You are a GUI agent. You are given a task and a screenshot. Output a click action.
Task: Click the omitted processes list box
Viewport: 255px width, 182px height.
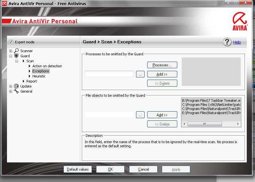pyautogui.click(x=211, y=72)
